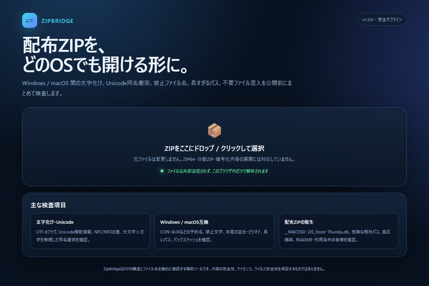The image size is (429, 286).
Task: Open the 配布ZIPの衛生 card
Action: [x=339, y=231]
